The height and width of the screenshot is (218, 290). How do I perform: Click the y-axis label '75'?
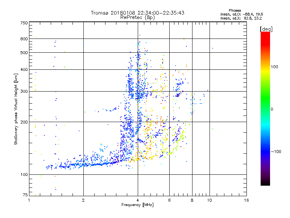(25, 195)
